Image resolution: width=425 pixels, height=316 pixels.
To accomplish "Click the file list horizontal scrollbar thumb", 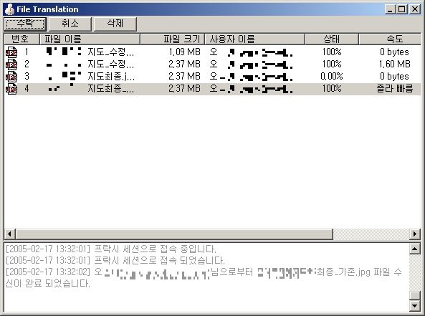I will (x=174, y=234).
